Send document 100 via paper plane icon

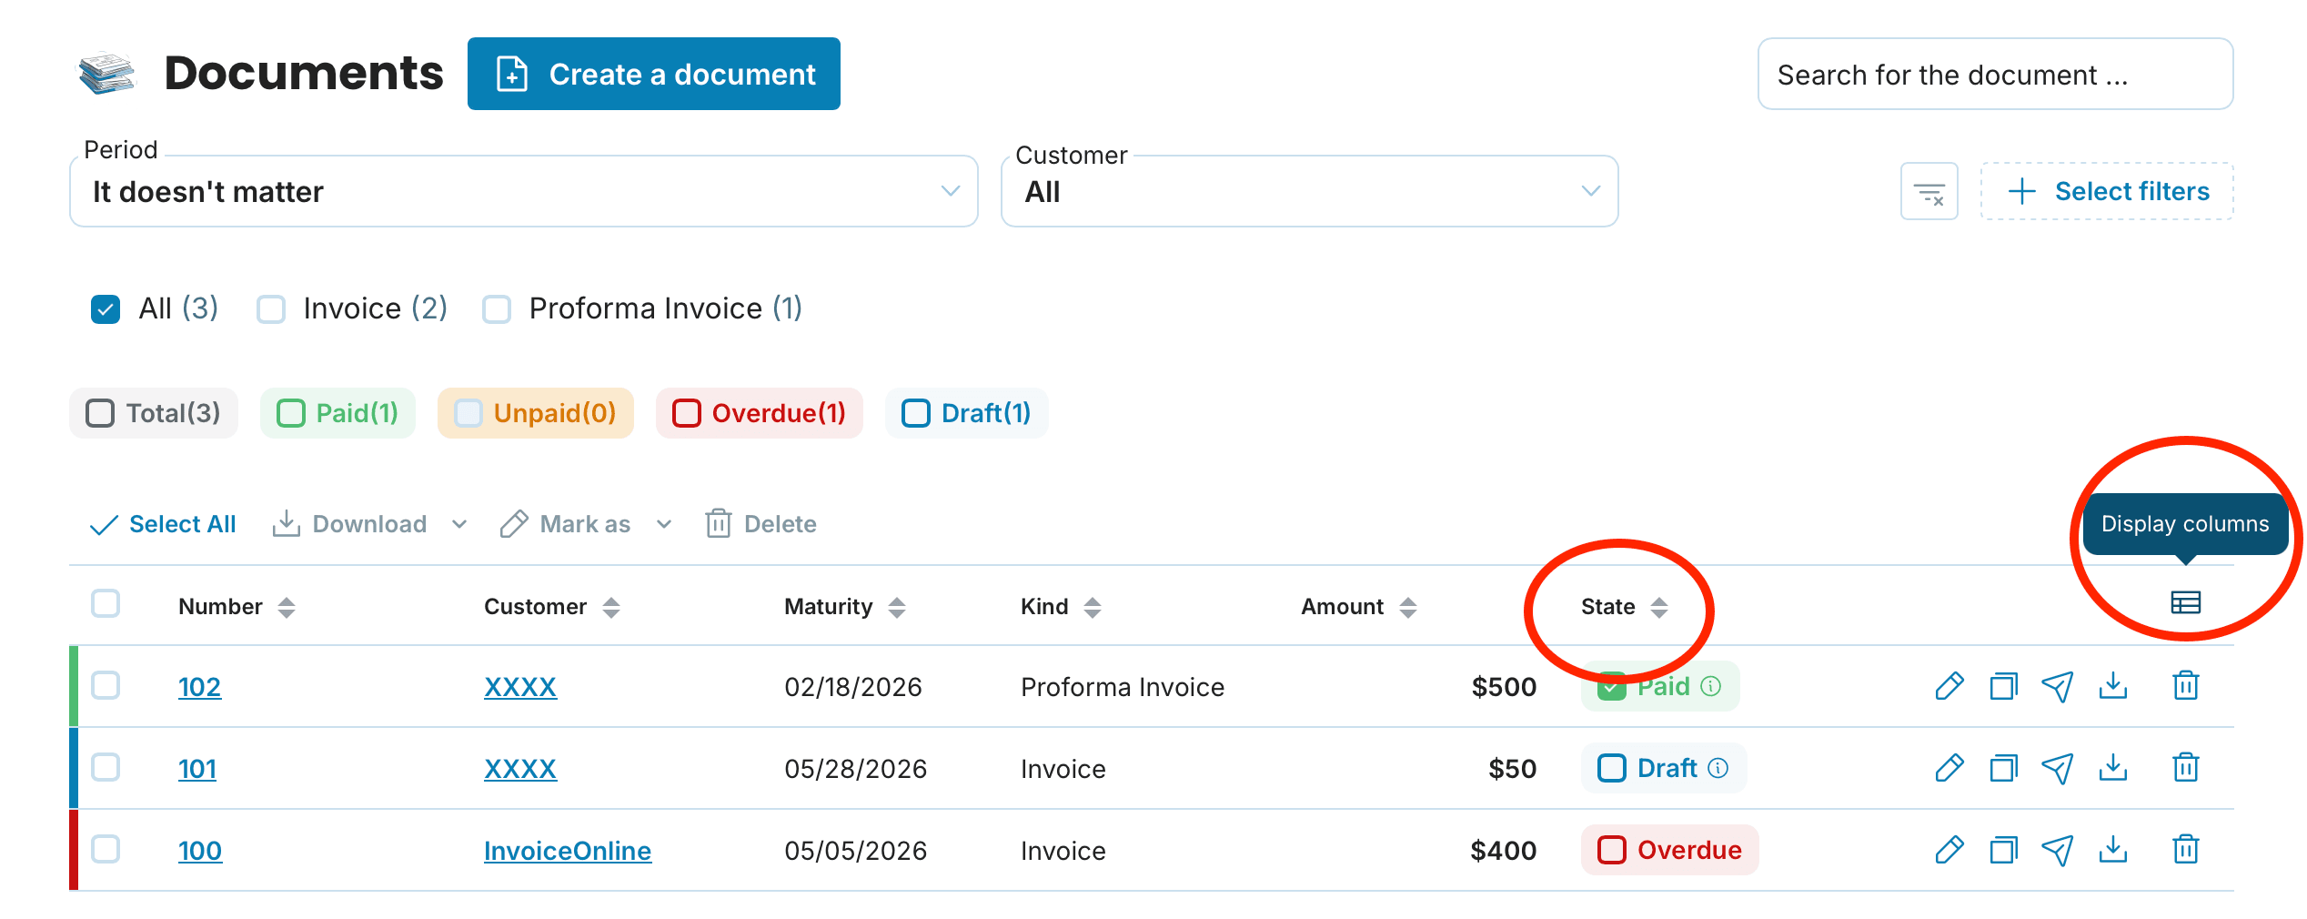coord(2058,850)
